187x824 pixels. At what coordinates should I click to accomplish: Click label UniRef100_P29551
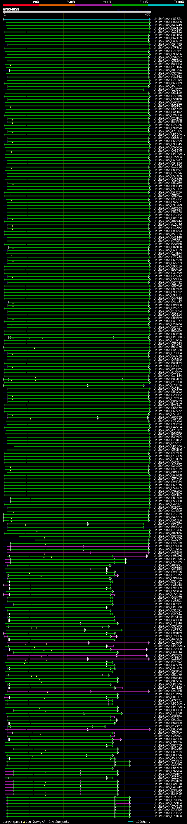pyautogui.click(x=168, y=507)
